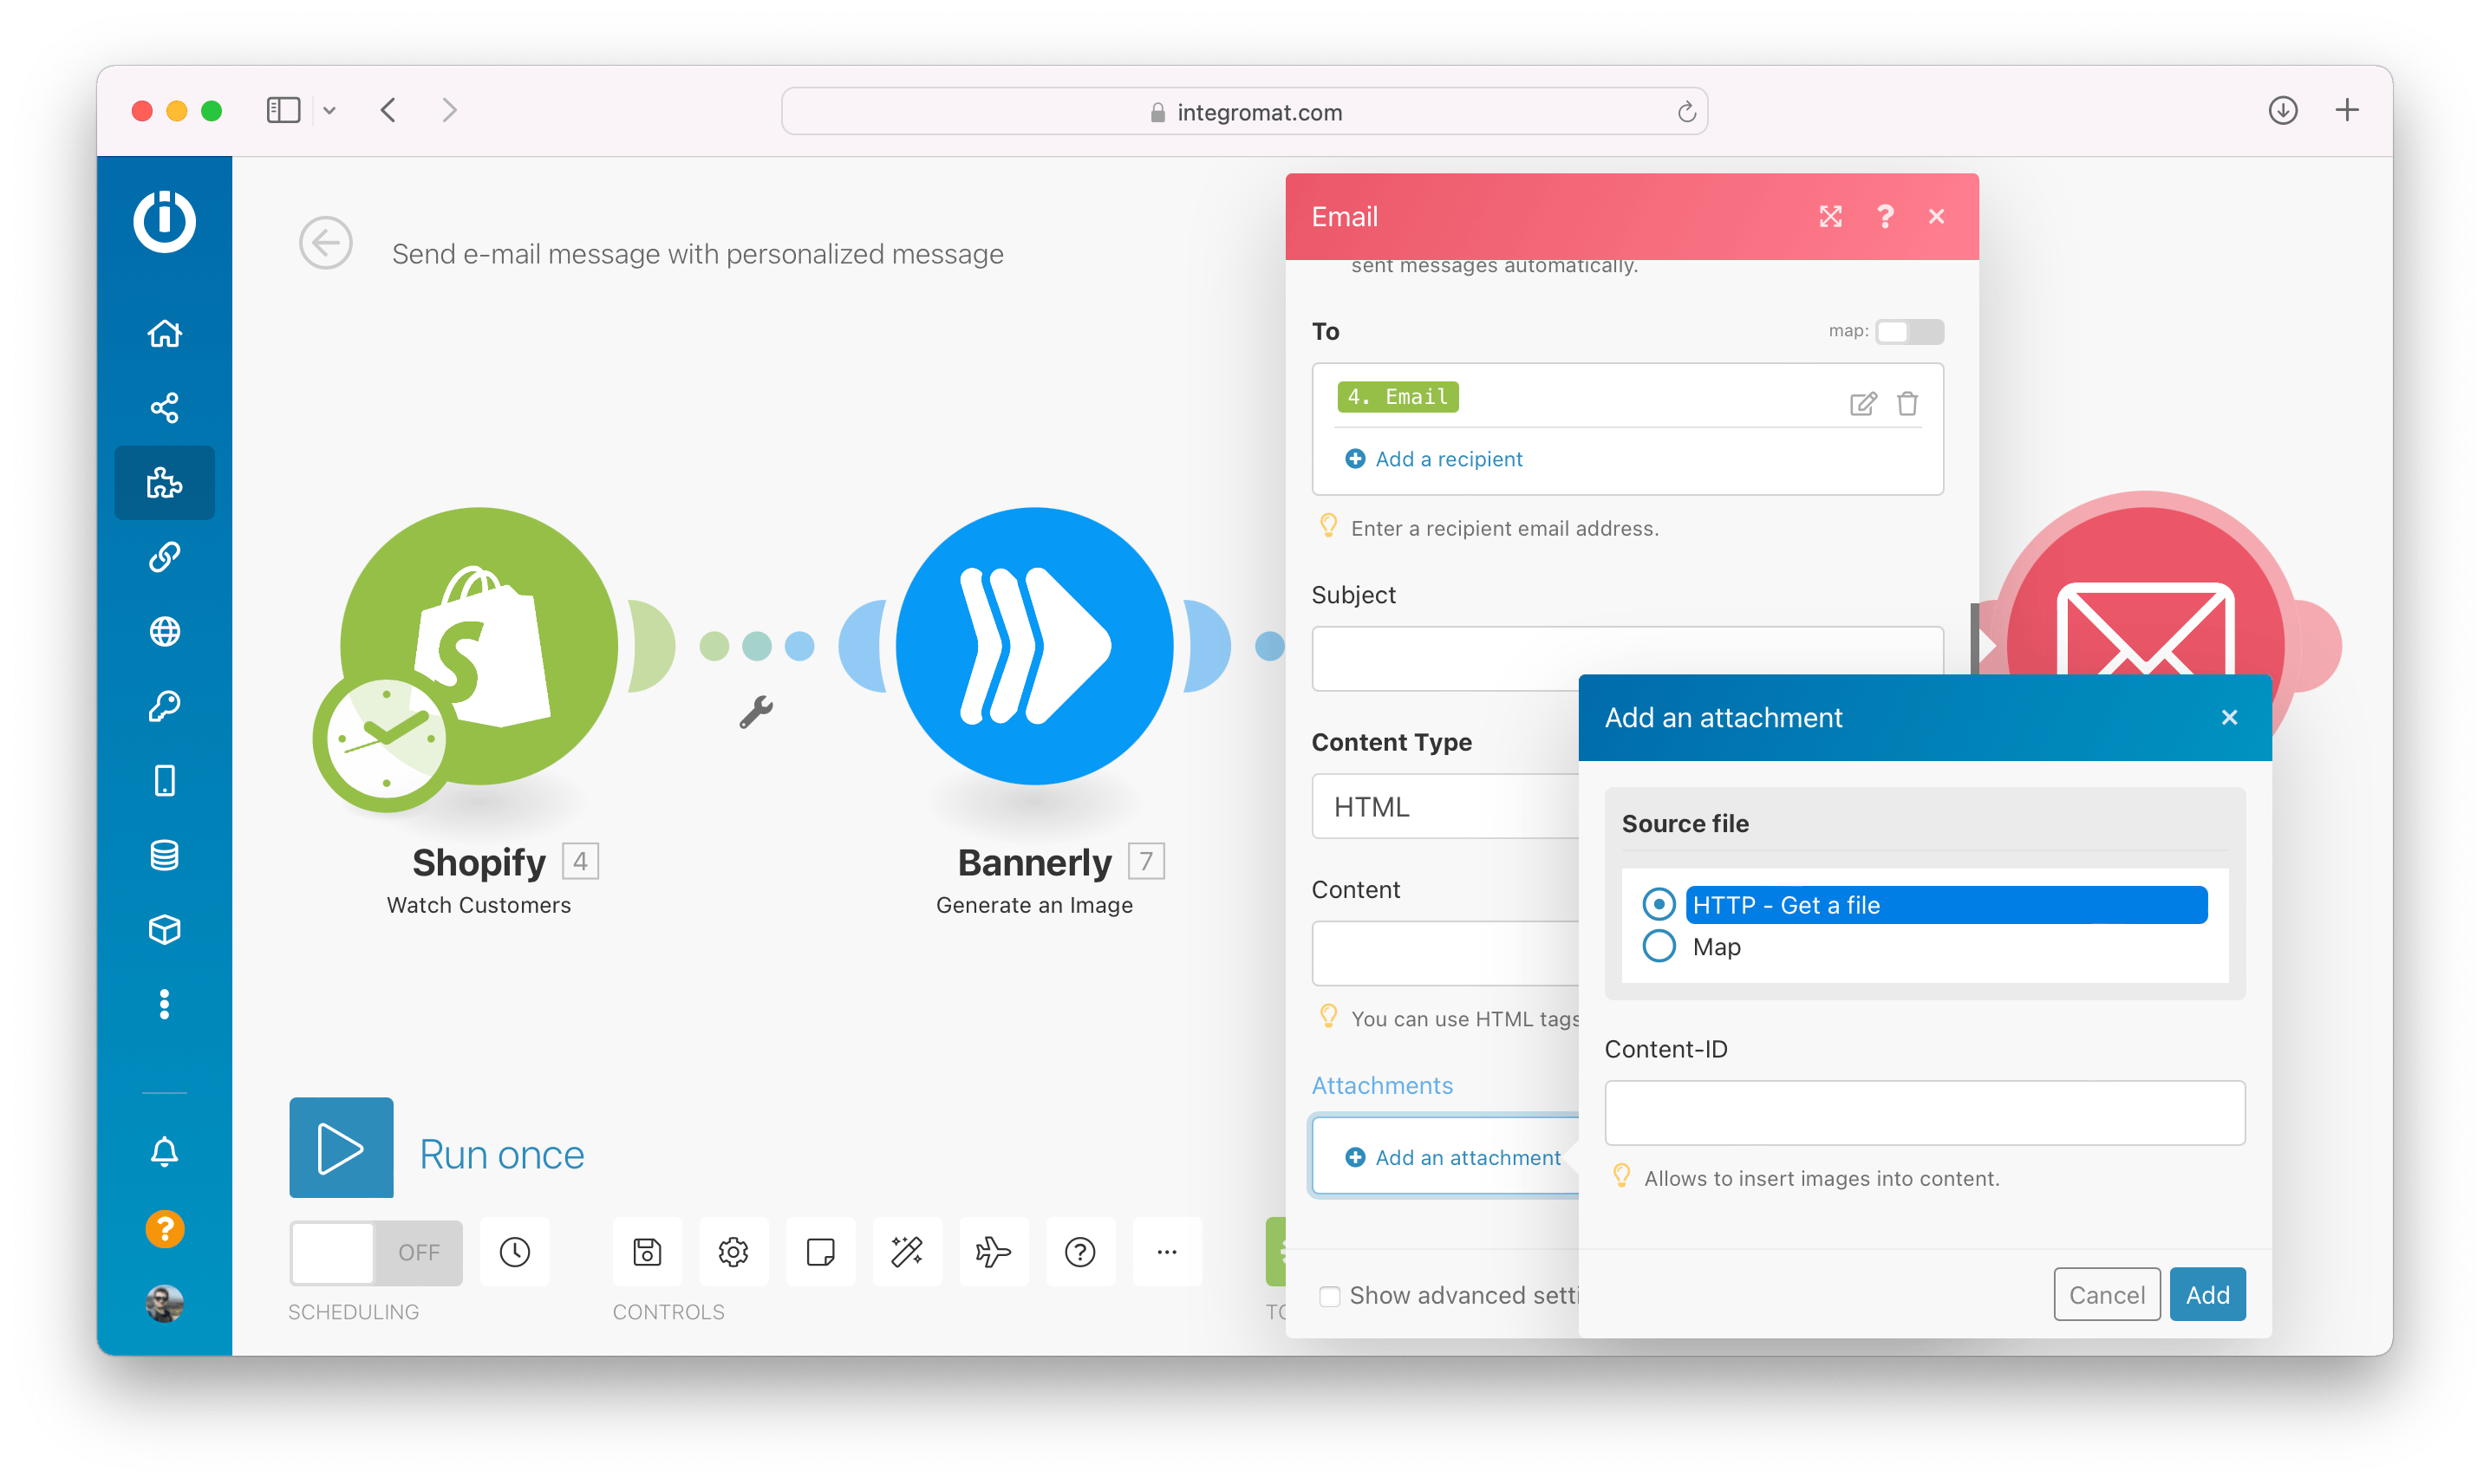
Task: Expand the Email panel to fullscreen
Action: (x=1830, y=216)
